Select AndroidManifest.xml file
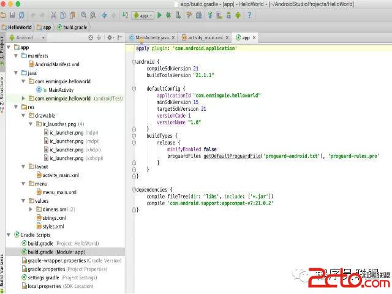Viewport: 392px width, 294px height. coord(55,64)
